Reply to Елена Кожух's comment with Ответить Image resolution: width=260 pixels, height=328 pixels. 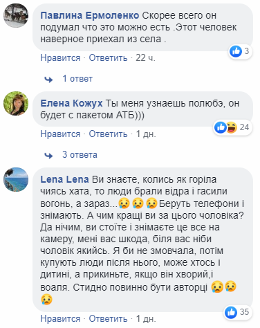(108, 134)
